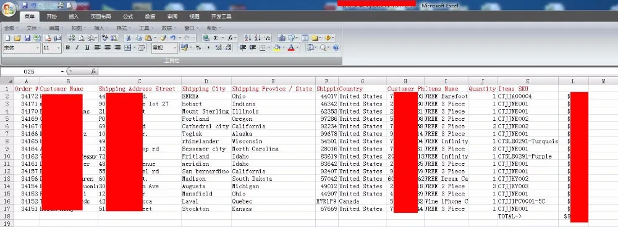This screenshot has height=227, width=618.
Task: Run the Spelling check tool
Action: pos(104,38)
